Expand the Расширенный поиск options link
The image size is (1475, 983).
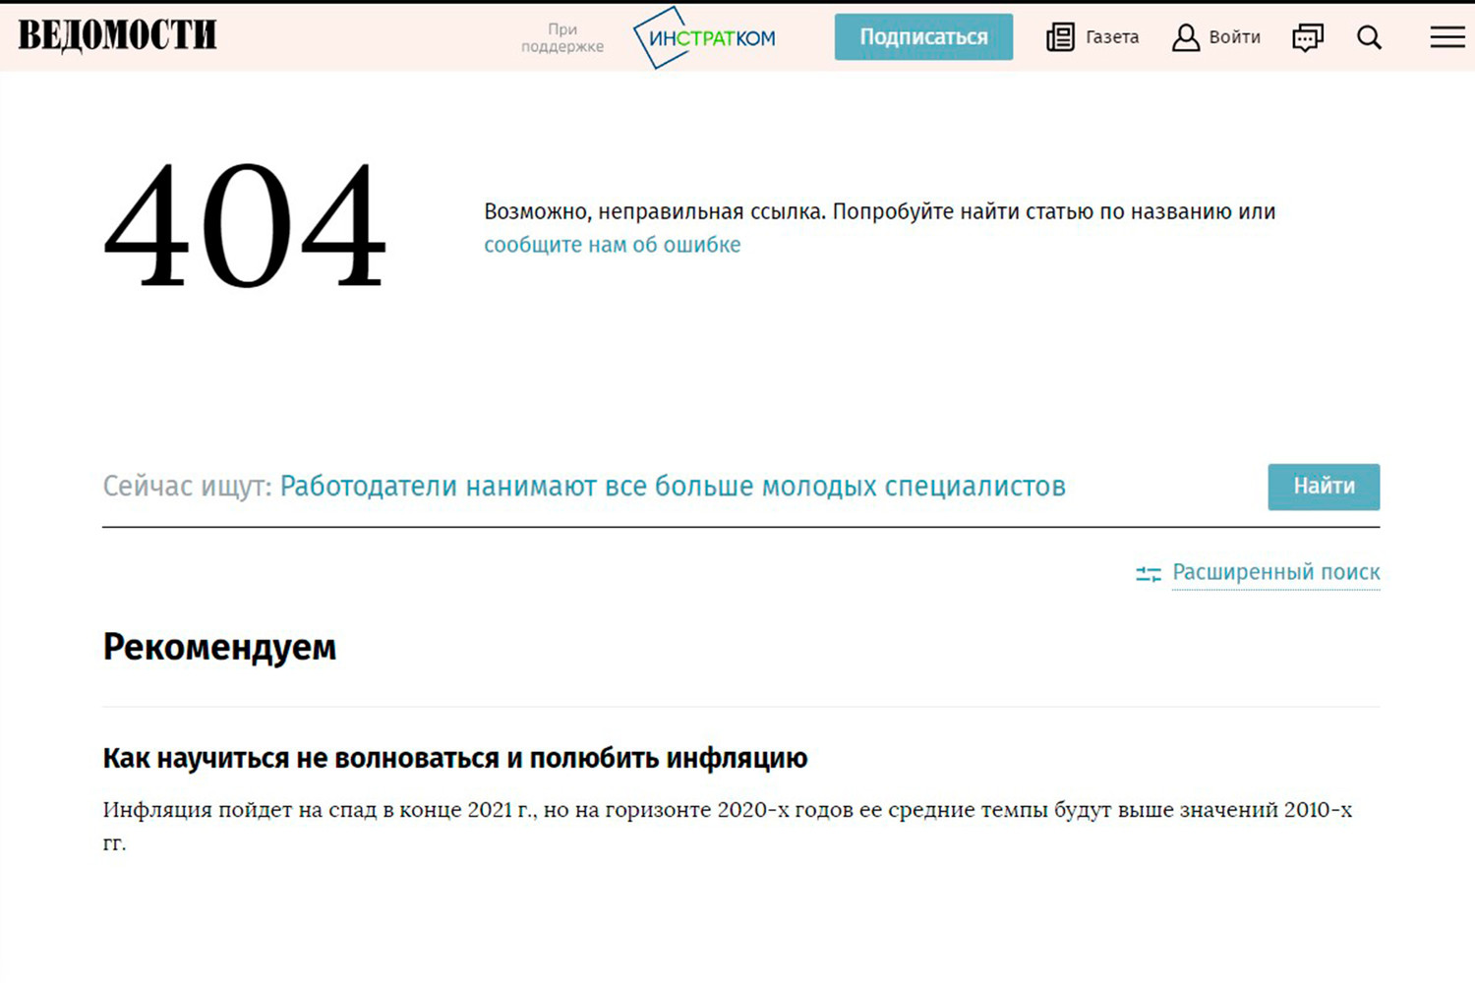point(1275,572)
